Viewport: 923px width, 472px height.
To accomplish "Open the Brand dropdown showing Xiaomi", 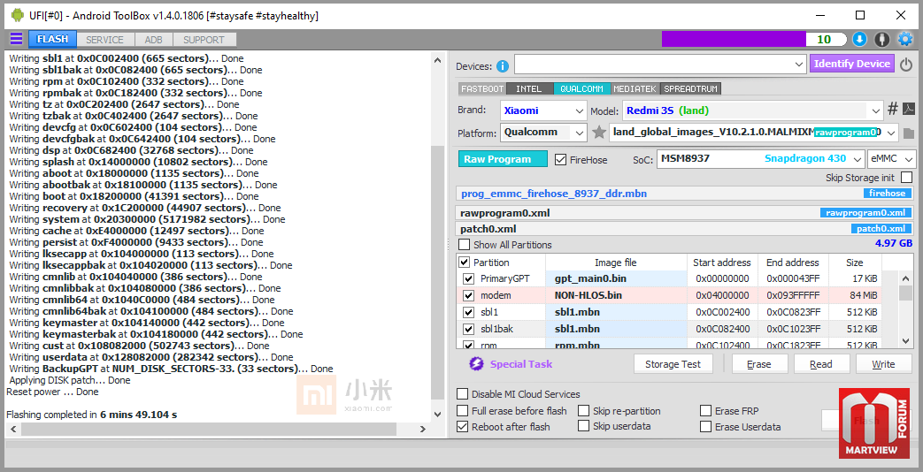I will click(543, 110).
